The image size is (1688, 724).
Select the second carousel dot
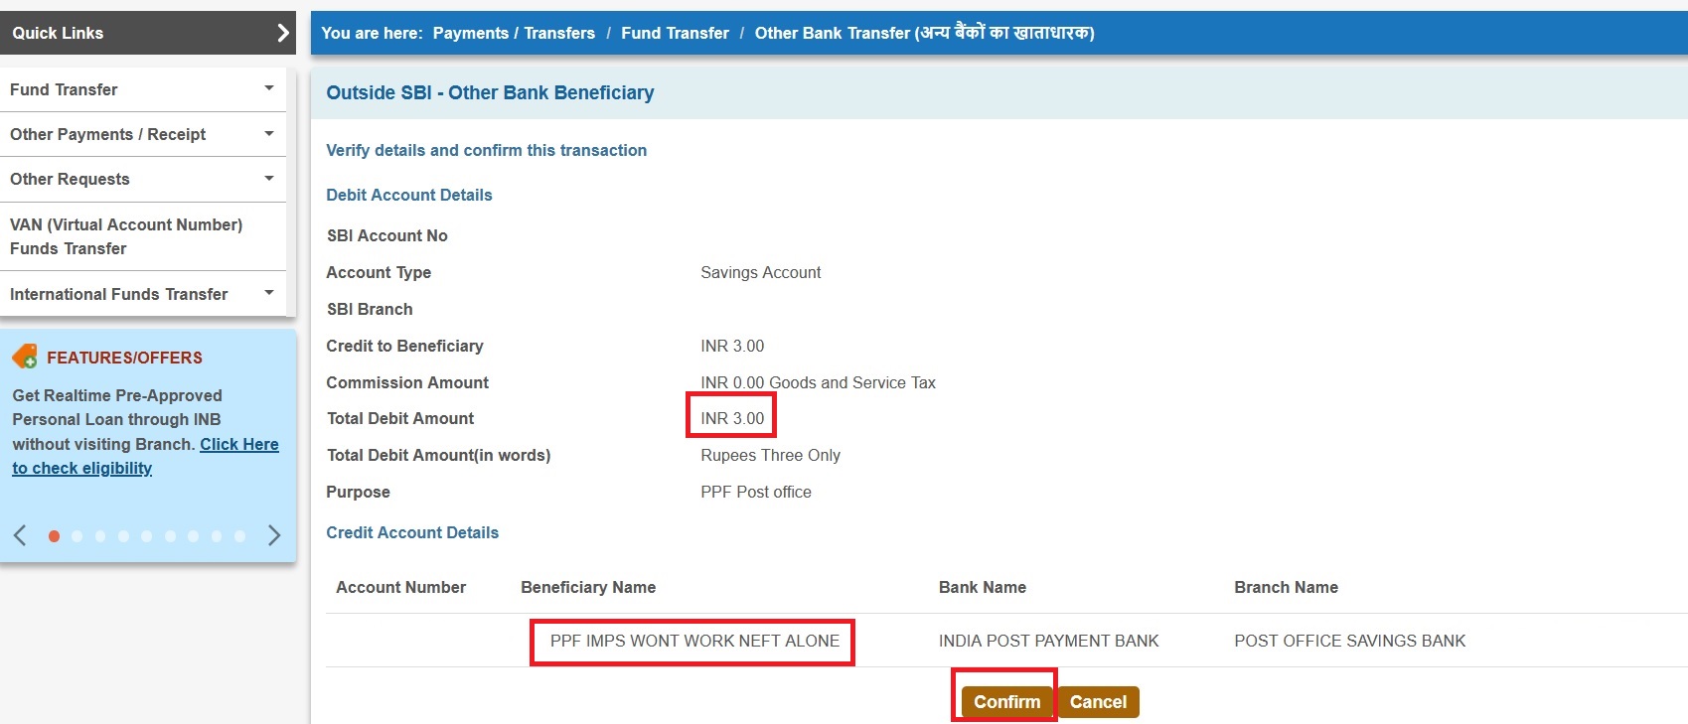point(77,536)
